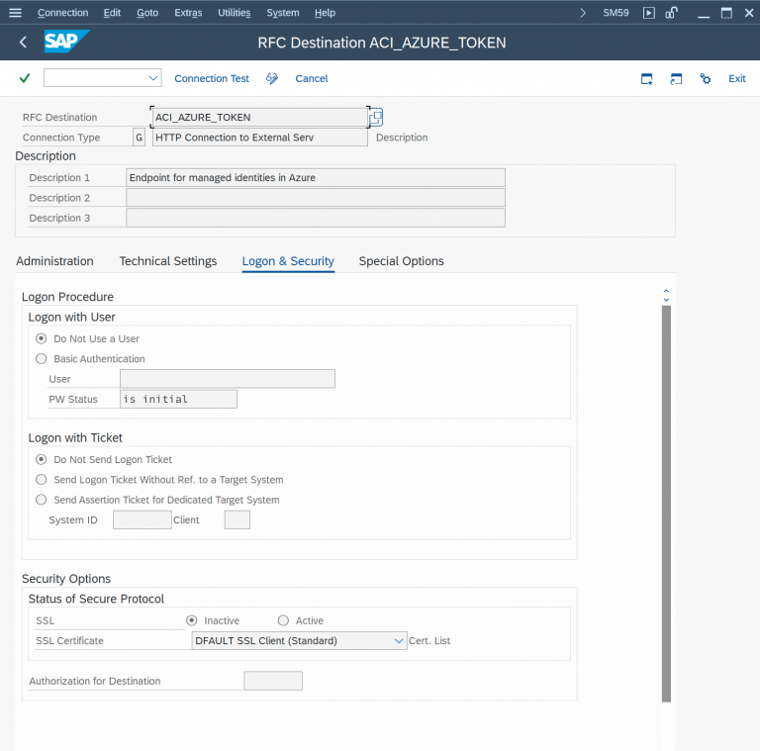Open value help next to RFC Destination
Image resolution: width=760 pixels, height=751 pixels.
[376, 118]
